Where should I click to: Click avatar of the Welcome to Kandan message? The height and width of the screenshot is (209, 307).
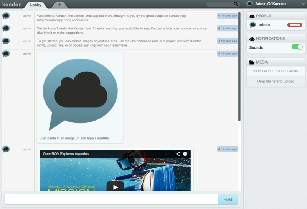click(6, 16)
